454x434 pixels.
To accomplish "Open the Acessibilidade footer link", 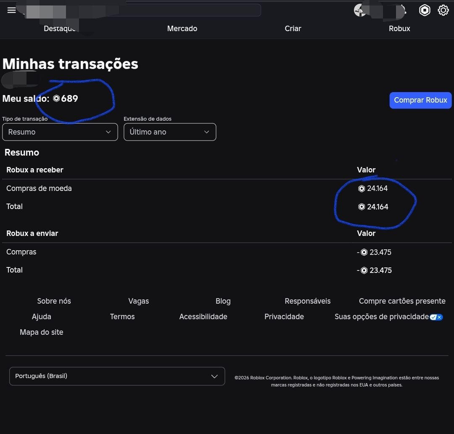I will (203, 317).
